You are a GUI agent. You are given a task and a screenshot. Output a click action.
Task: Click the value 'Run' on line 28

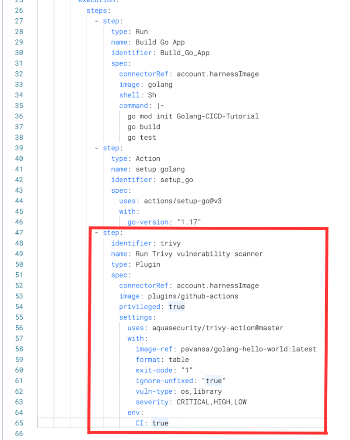coord(142,32)
